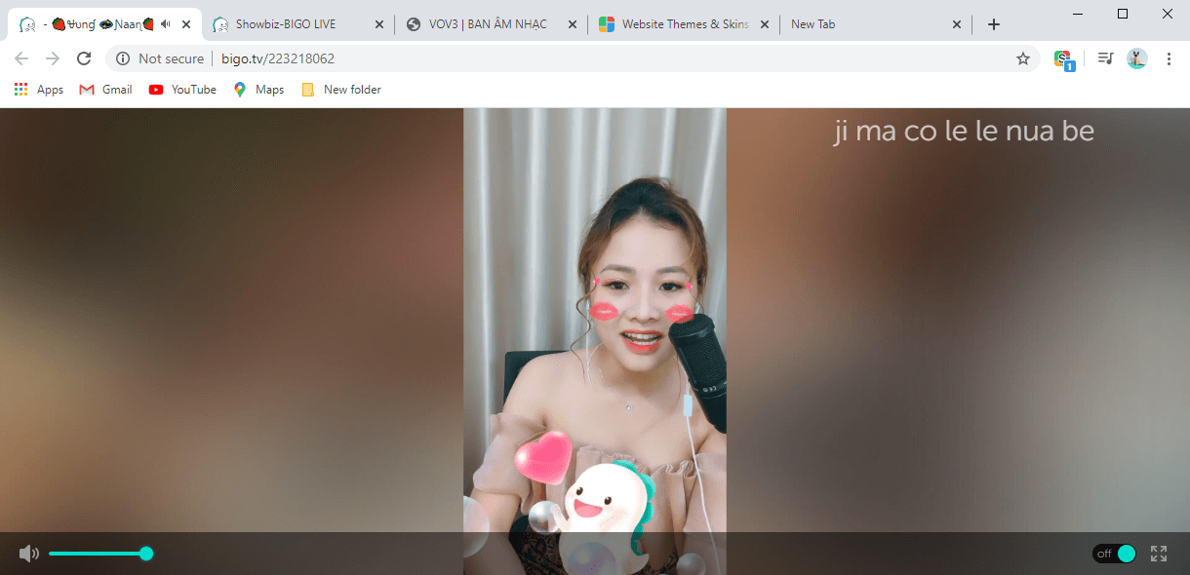Mute the stream with the speaker icon
The image size is (1190, 575).
tap(29, 554)
